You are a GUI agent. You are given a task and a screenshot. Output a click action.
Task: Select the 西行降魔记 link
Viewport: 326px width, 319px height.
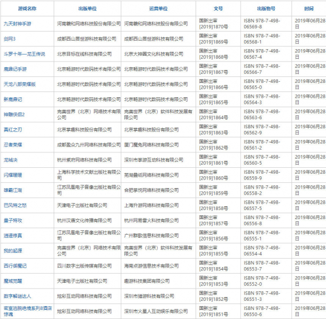pyautogui.click(x=15, y=266)
